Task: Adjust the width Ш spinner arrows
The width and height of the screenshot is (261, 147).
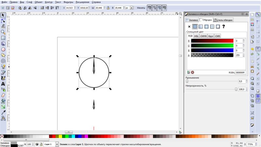Action: pyautogui.click(x=104, y=8)
